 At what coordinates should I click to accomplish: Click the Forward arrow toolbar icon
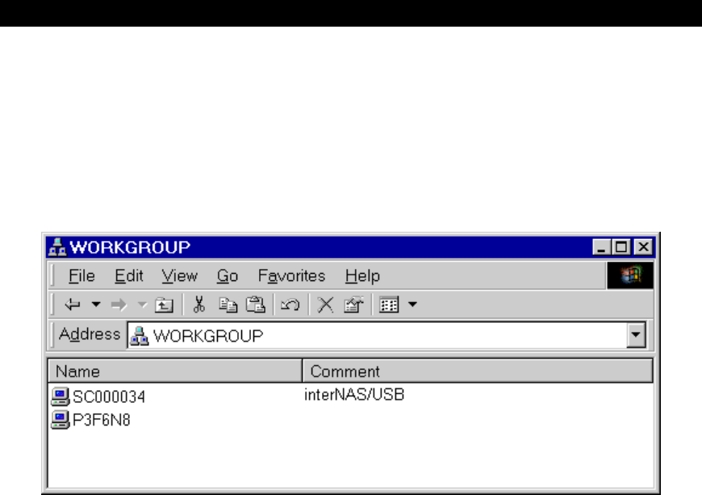click(x=119, y=305)
